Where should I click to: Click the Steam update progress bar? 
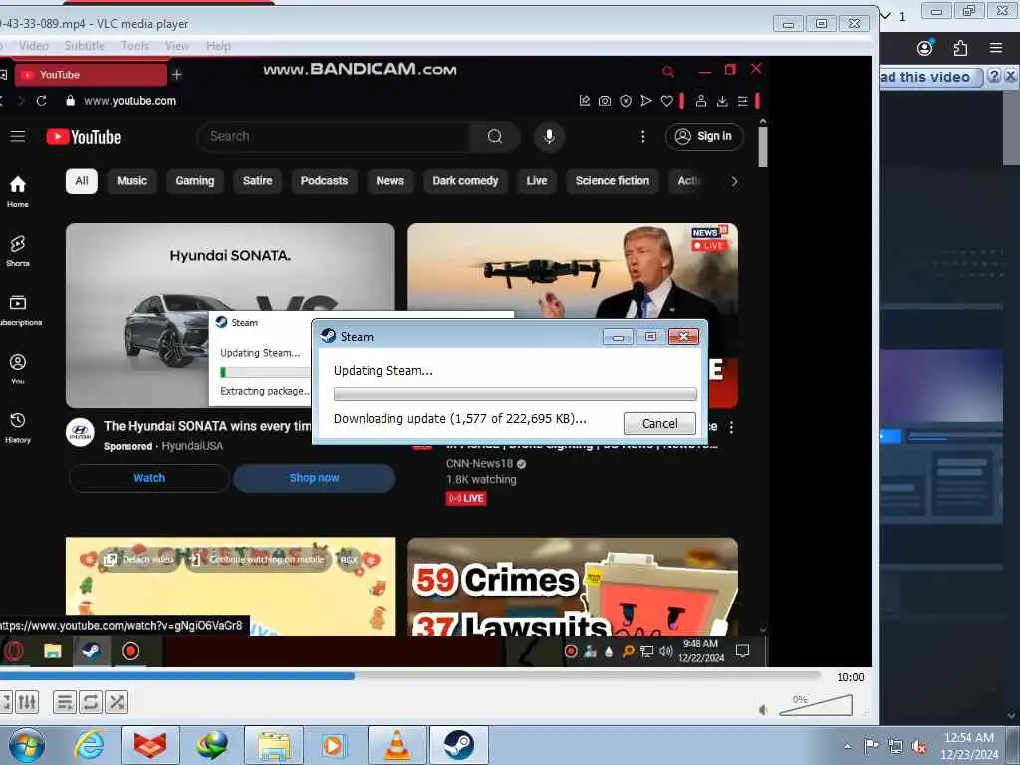pos(515,394)
